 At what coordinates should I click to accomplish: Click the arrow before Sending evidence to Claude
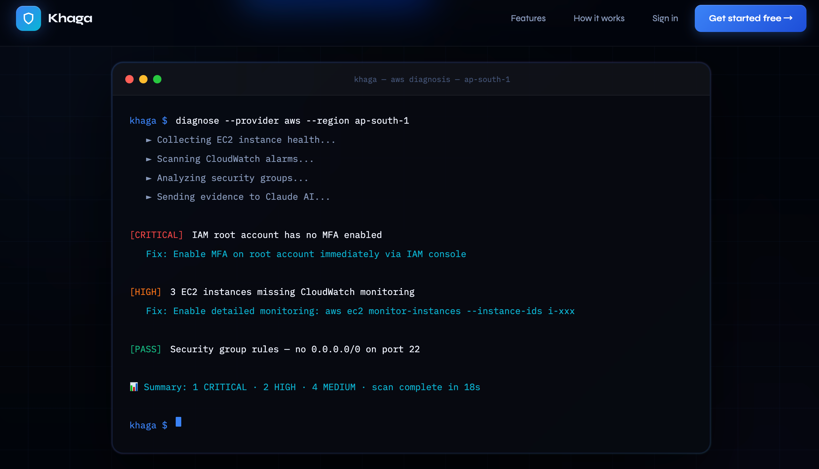coord(149,197)
